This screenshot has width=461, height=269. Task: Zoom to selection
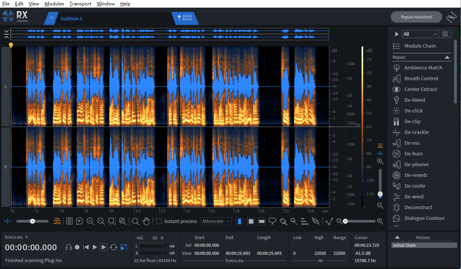point(112,221)
